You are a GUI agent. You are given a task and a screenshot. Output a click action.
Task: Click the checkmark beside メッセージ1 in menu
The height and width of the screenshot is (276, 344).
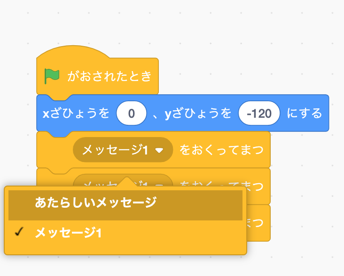pyautogui.click(x=19, y=232)
